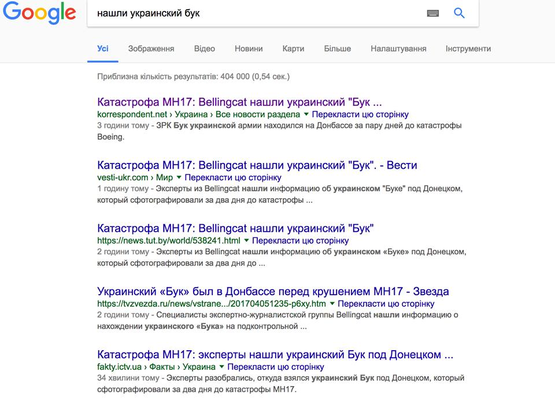Translate the news.tut.by page via Перекласти link
The width and height of the screenshot is (555, 401).
[300, 241]
